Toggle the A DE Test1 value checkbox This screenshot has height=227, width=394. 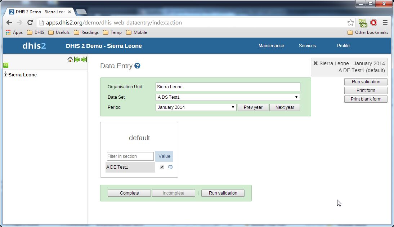coord(162,167)
